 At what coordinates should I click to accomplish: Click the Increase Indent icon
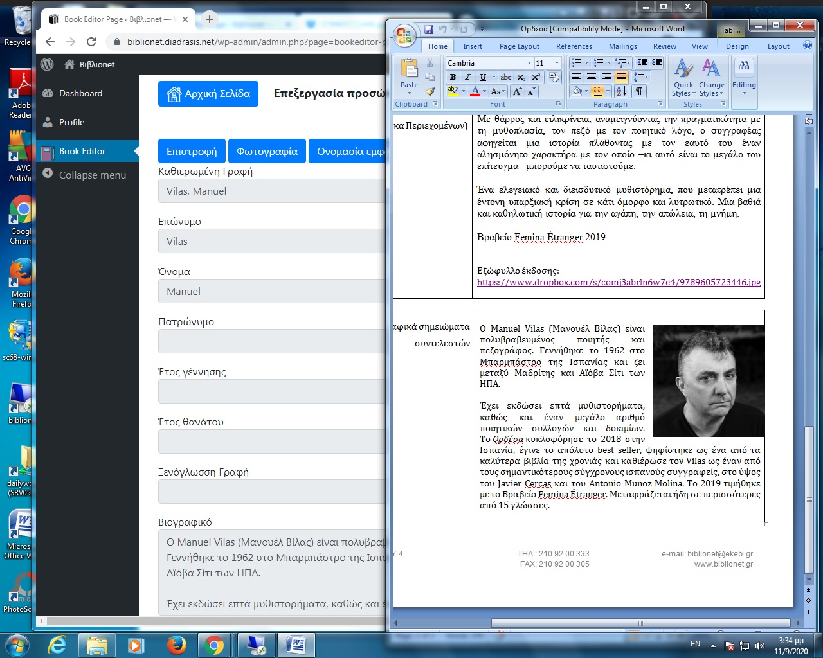(656, 63)
